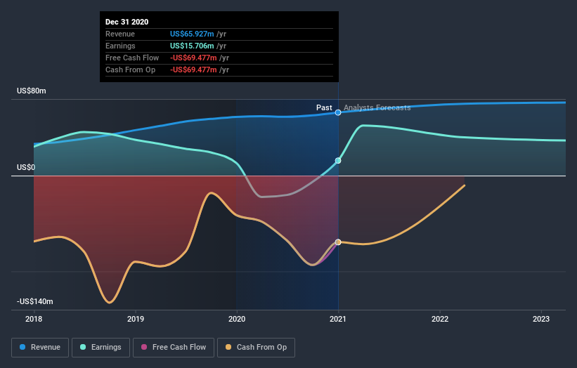Click the -US$140m y-axis label
577x368 pixels.
[x=35, y=301]
